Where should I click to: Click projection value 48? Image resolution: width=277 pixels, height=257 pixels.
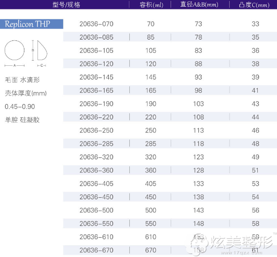pos(255,144)
